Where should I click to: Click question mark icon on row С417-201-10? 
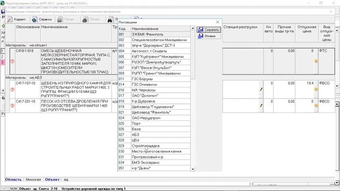[x=12, y=106]
